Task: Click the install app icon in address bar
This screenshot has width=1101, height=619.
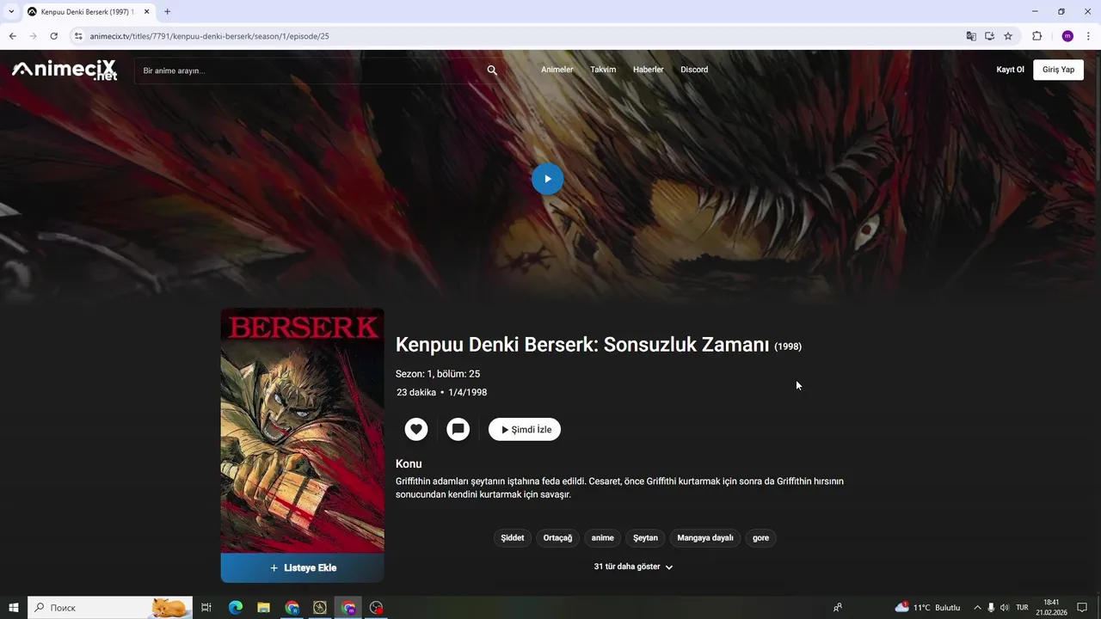Action: tap(989, 36)
